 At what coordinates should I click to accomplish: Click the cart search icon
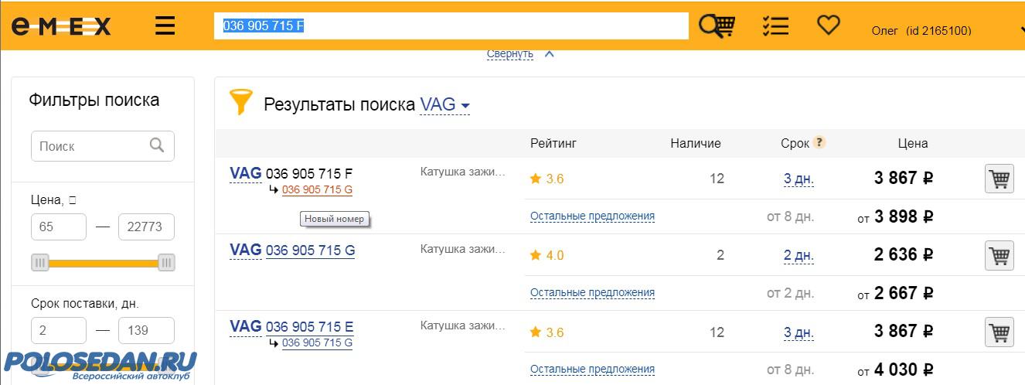[x=717, y=26]
